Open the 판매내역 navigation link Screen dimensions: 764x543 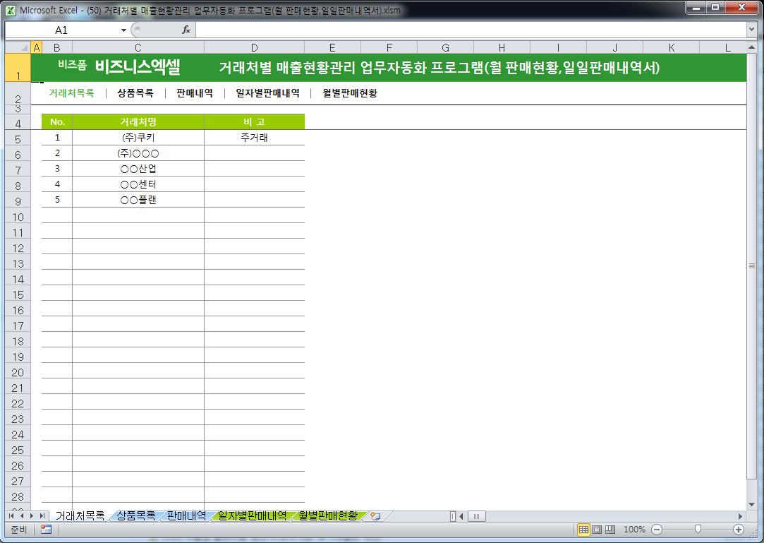[195, 93]
